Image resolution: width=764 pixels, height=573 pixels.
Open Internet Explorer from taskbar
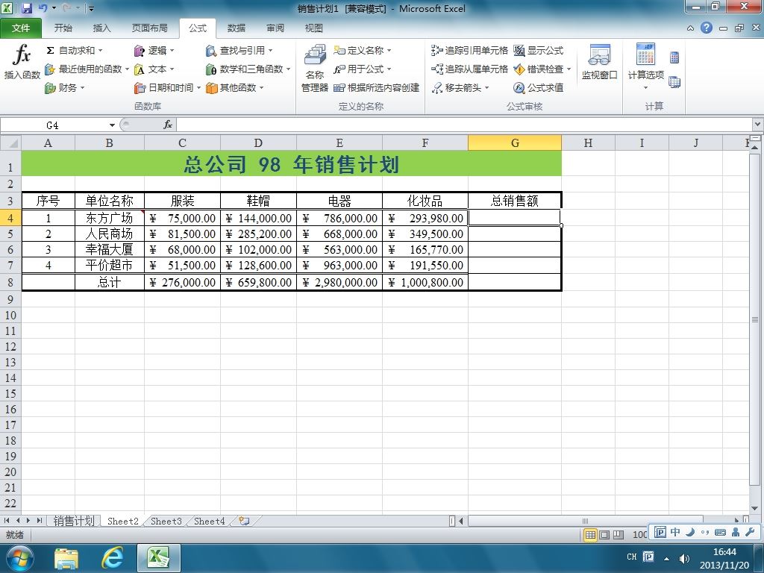pos(112,558)
